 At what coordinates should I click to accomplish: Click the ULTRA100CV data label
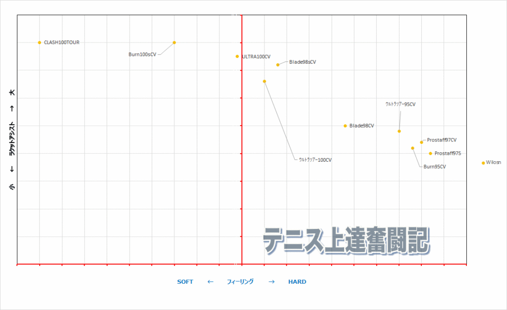(256, 56)
